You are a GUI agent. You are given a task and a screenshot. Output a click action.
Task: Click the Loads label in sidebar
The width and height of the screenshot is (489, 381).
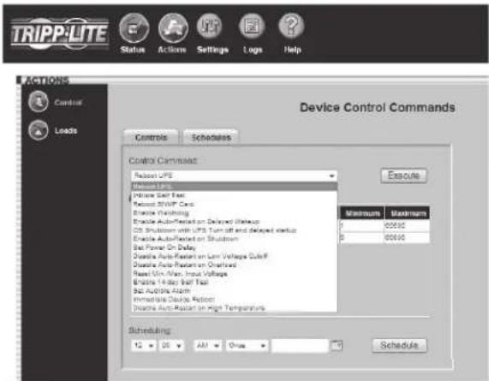(x=66, y=131)
